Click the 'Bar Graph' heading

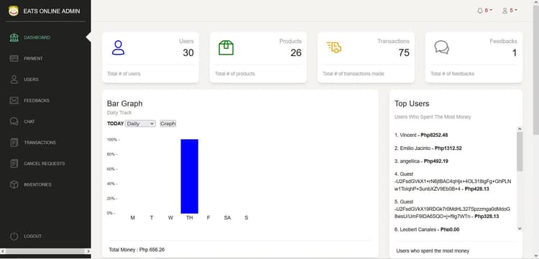[125, 103]
